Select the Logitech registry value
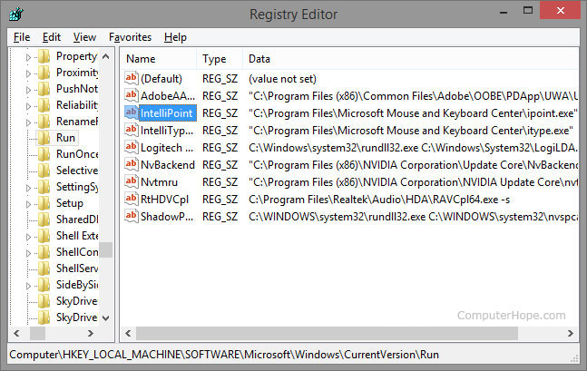This screenshot has width=587, height=371. click(167, 148)
